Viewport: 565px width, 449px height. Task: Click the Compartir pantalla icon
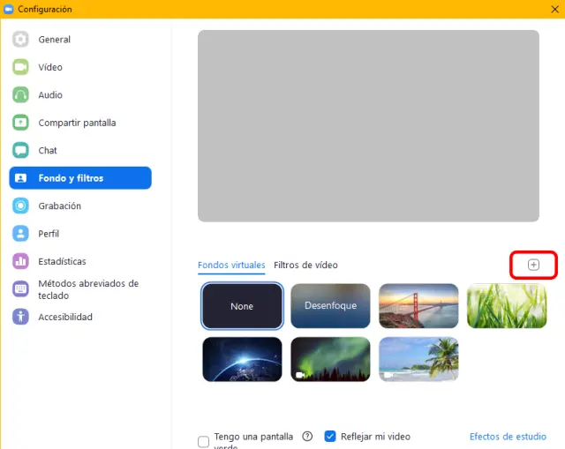(21, 123)
